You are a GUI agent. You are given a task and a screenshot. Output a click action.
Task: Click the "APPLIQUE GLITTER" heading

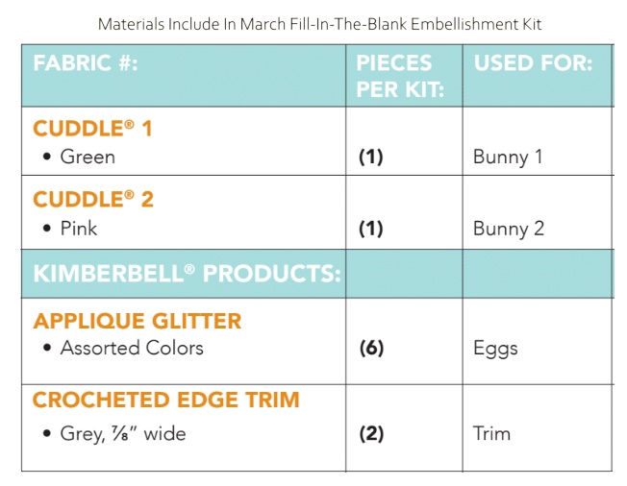coord(138,321)
